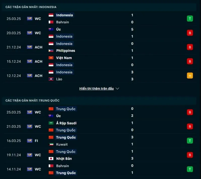Expand the Hiển thị thêm trận đấu section
The width and height of the screenshot is (201, 179).
[x=96, y=88]
